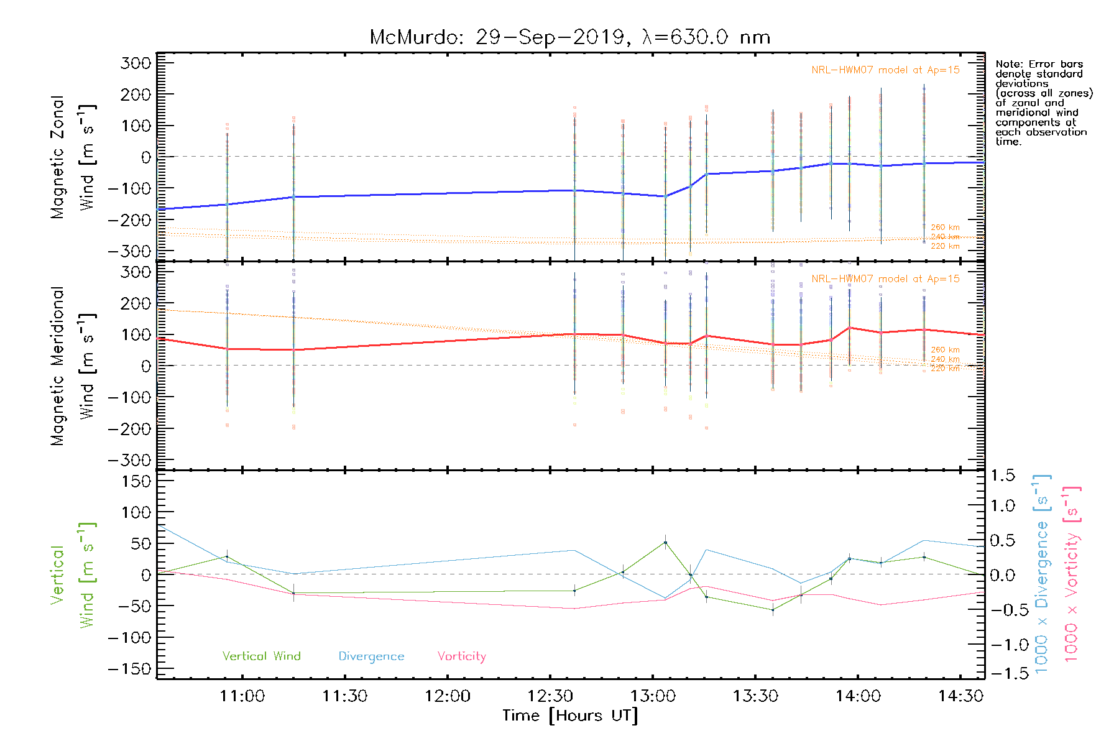Click the 1000 x Divergence right axis title

1042,574
